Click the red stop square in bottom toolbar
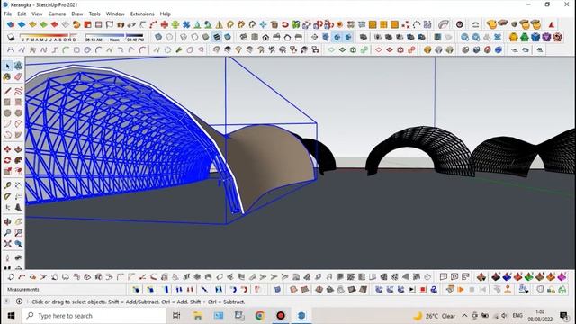 (x=423, y=290)
